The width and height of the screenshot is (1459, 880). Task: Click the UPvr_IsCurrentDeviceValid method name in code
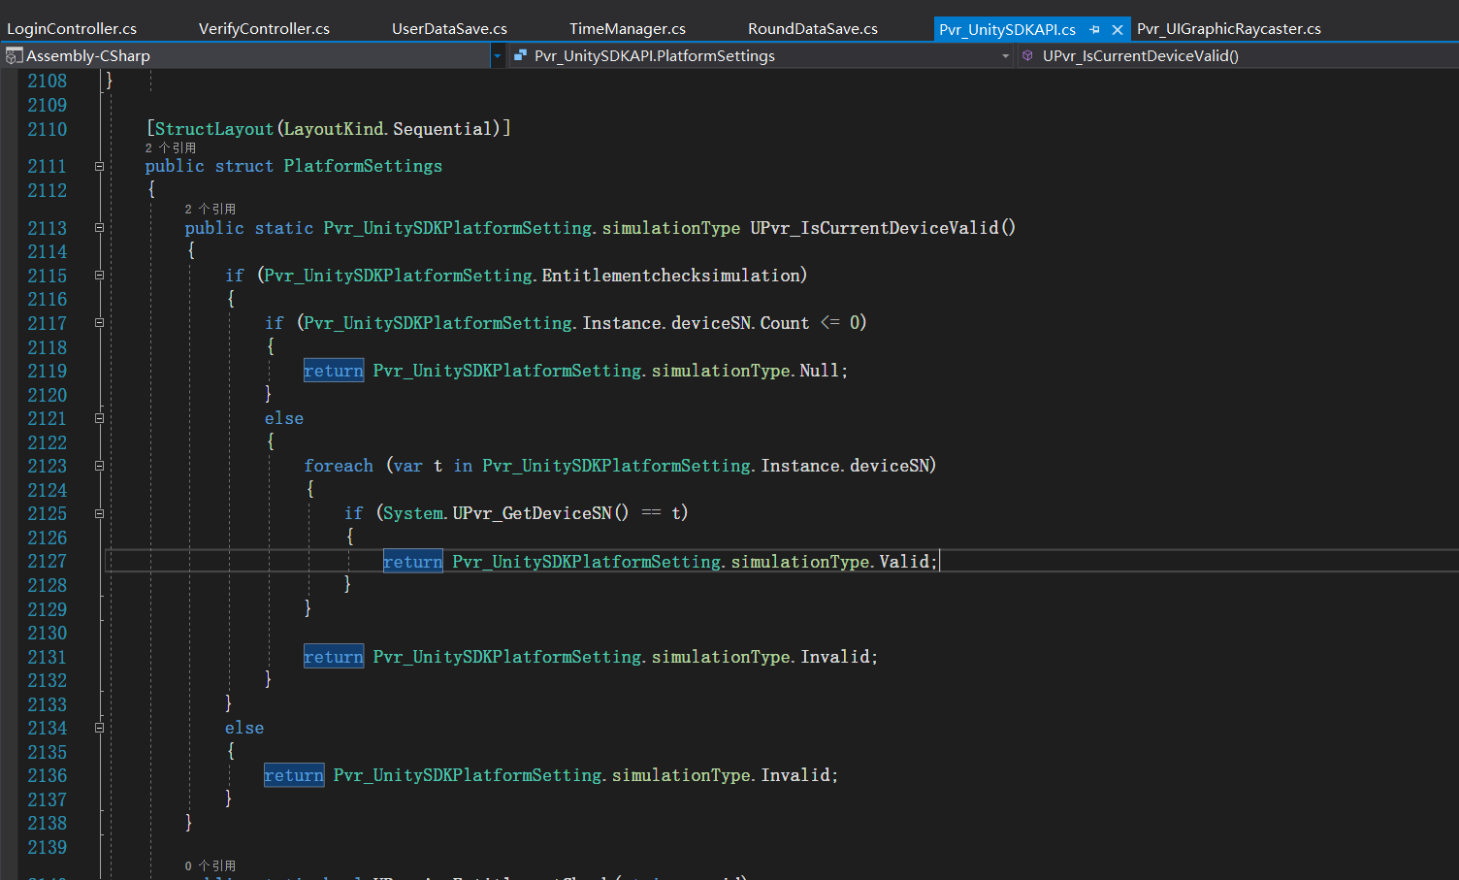tap(874, 228)
